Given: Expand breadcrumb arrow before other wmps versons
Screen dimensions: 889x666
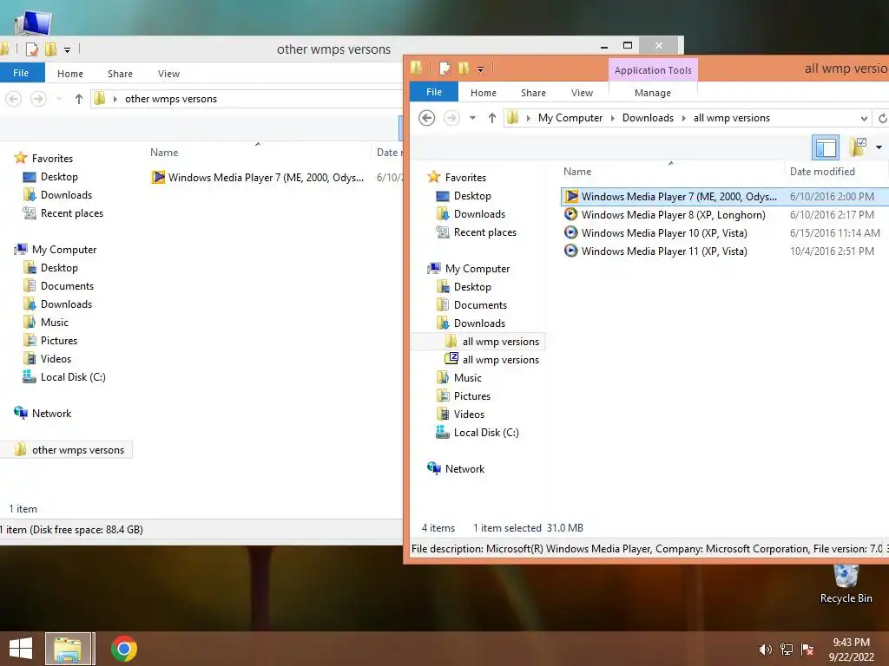Looking at the screenshot, I should point(115,99).
